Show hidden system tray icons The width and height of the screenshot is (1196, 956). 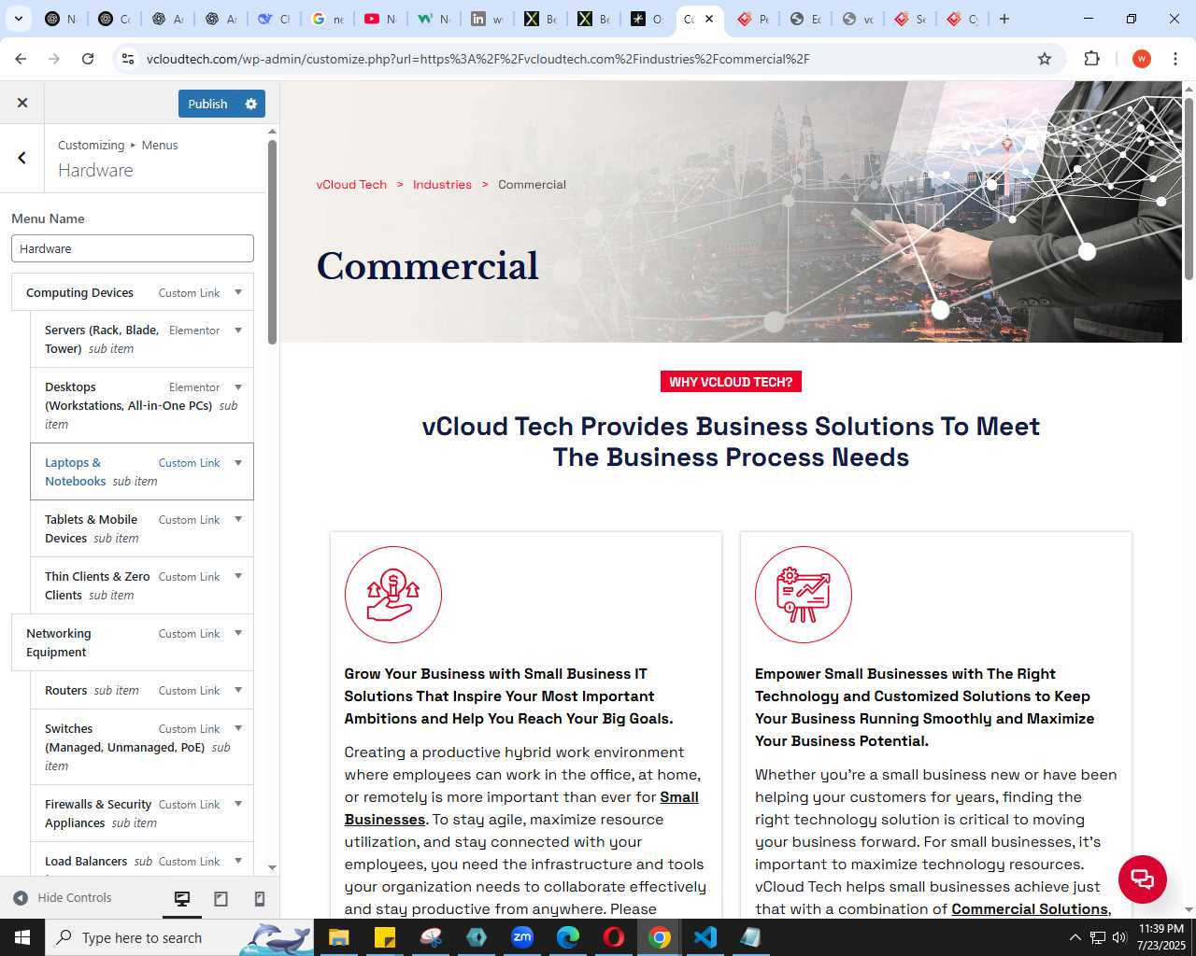pyautogui.click(x=1075, y=937)
